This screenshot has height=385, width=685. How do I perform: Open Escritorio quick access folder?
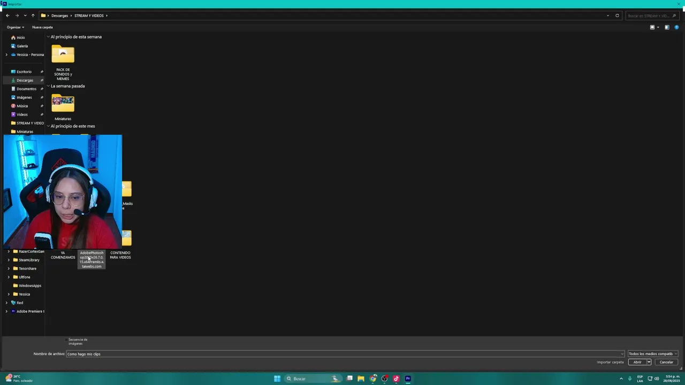(24, 72)
